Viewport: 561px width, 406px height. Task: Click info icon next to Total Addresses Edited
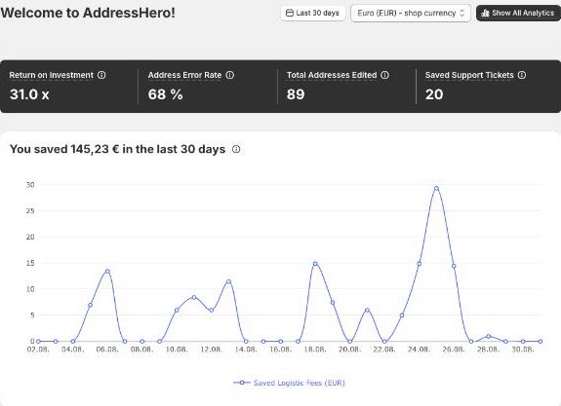click(x=384, y=75)
